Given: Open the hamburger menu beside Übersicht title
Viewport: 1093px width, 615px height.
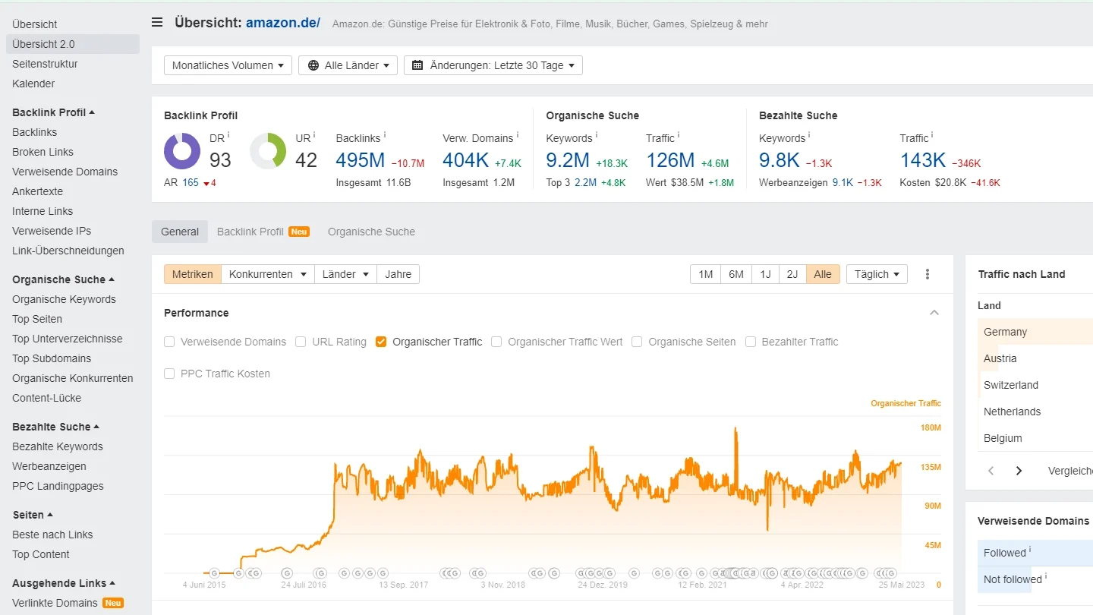Looking at the screenshot, I should (157, 22).
